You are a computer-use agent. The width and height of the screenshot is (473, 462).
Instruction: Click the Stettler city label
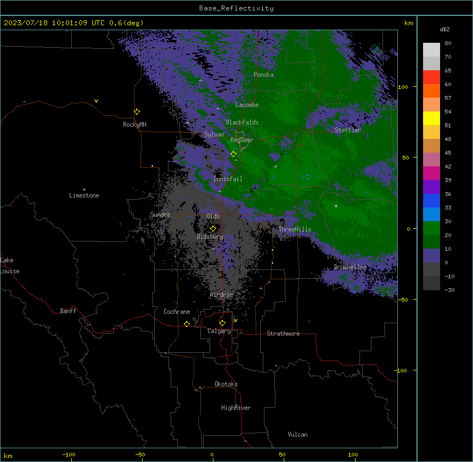point(348,130)
